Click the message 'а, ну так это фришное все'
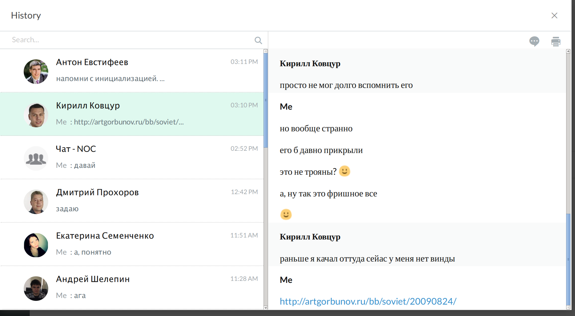Image resolution: width=575 pixels, height=316 pixels. pyautogui.click(x=328, y=194)
